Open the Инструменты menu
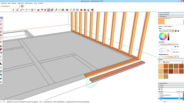The height and width of the screenshot is (103, 184). 29,3
